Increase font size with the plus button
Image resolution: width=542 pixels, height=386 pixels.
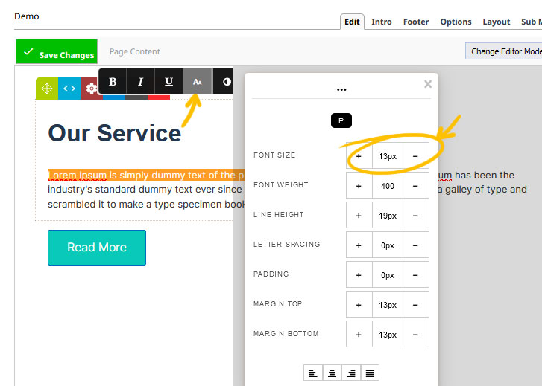pos(359,156)
